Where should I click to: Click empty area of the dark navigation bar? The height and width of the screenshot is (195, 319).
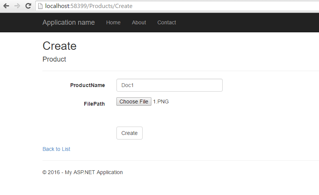[247, 22]
